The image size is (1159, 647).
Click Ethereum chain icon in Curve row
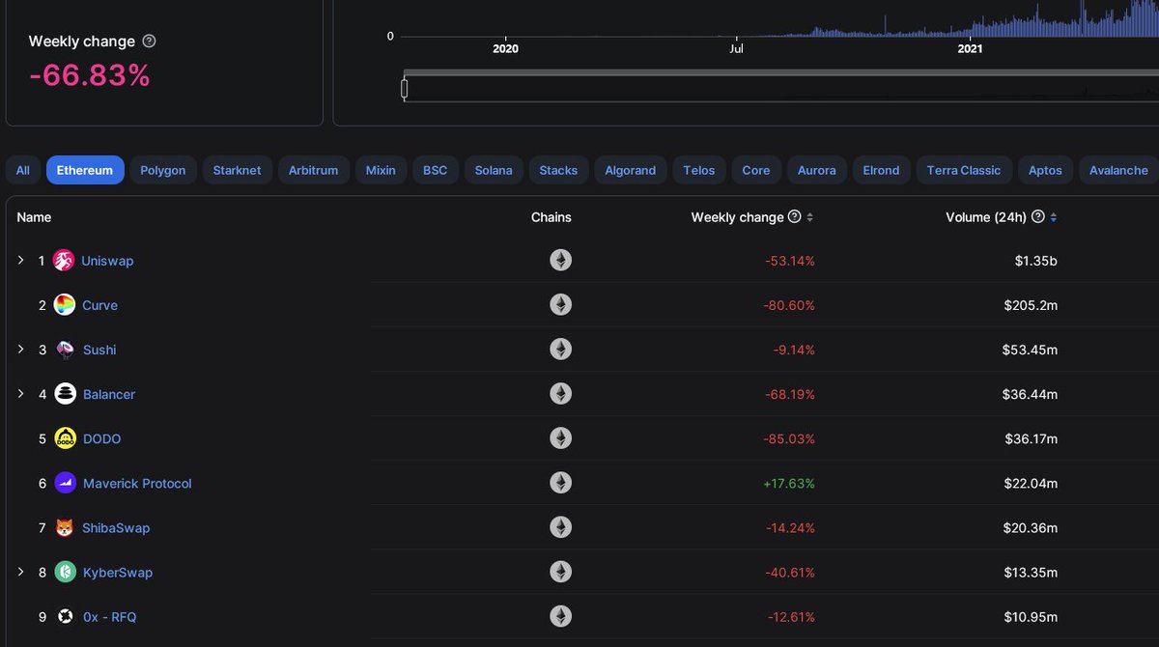coord(561,305)
